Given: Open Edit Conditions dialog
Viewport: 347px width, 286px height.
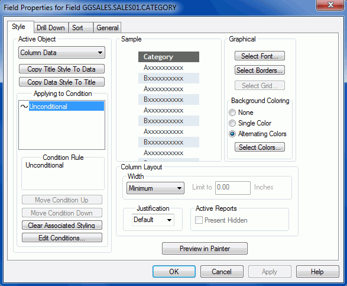Looking at the screenshot, I should [62, 237].
